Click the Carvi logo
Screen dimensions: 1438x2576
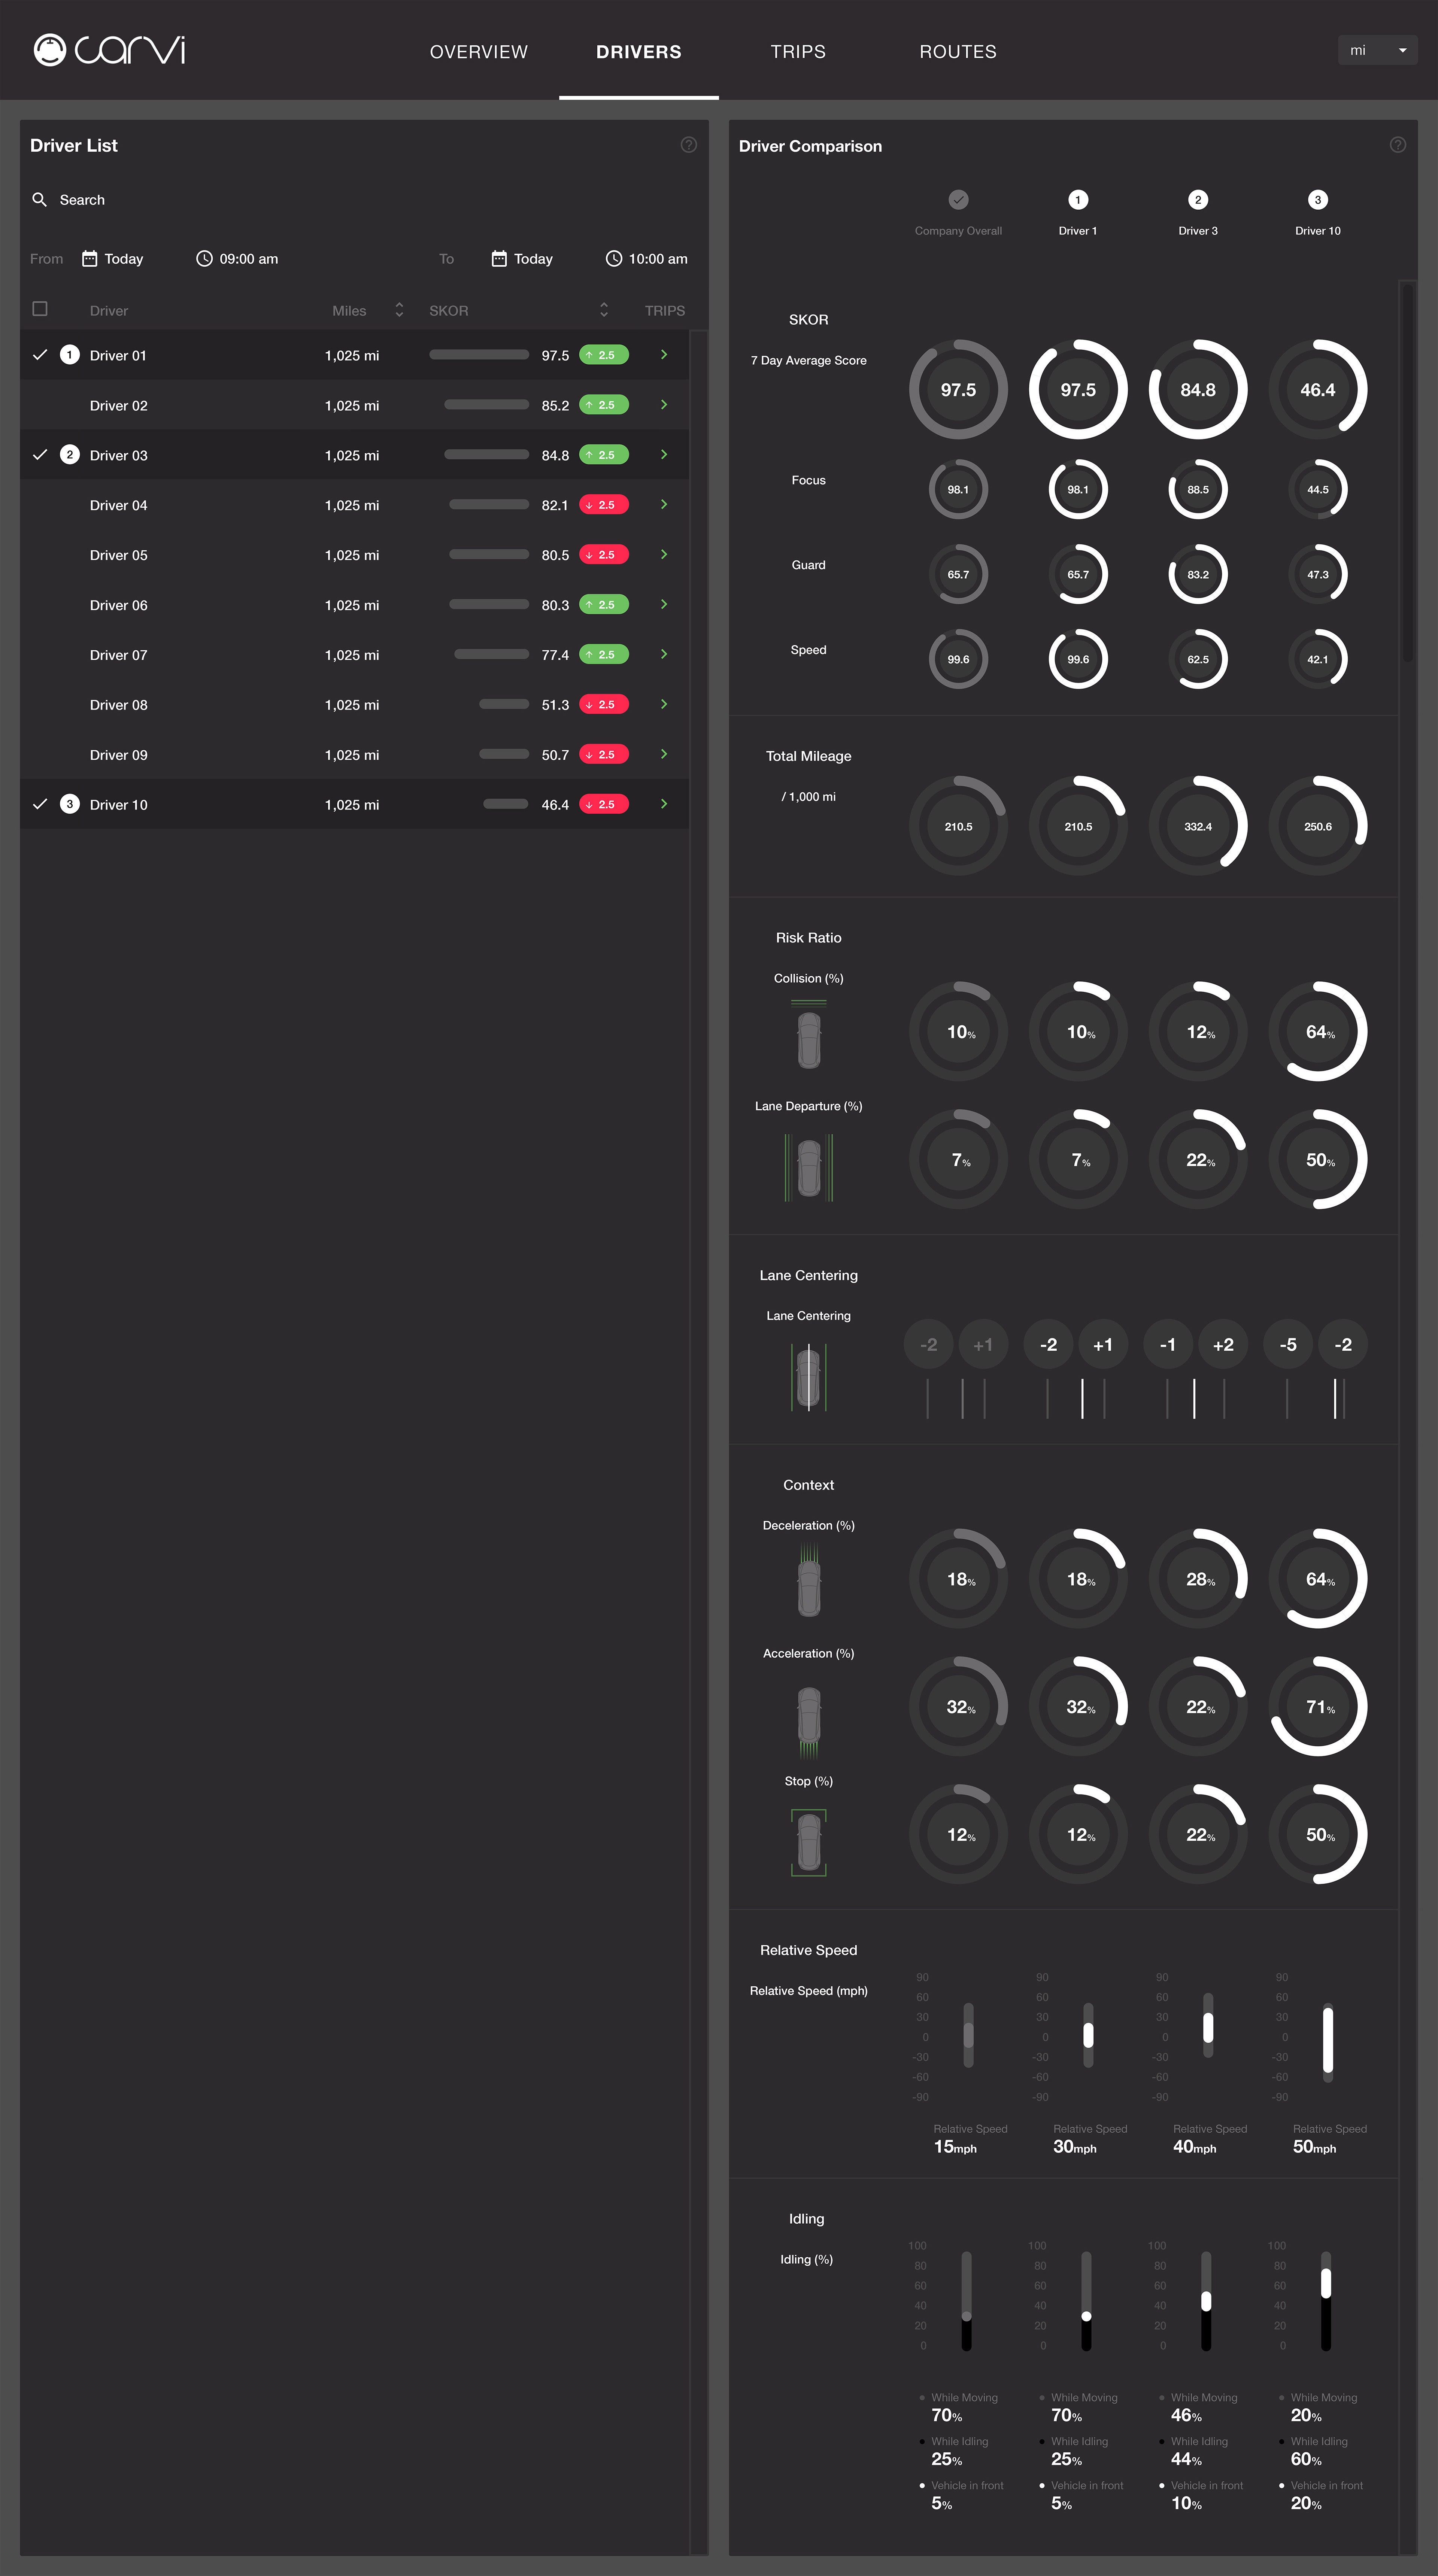[110, 50]
